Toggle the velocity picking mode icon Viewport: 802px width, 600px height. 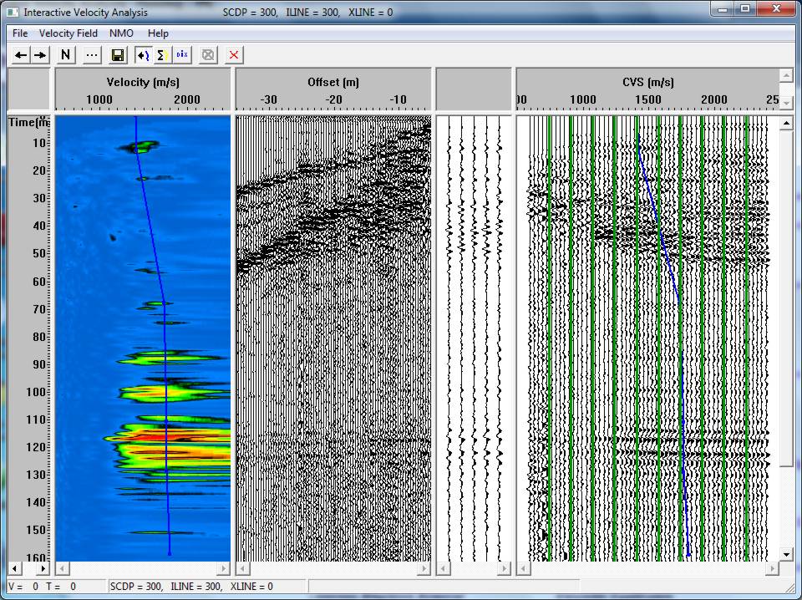pyautogui.click(x=144, y=54)
